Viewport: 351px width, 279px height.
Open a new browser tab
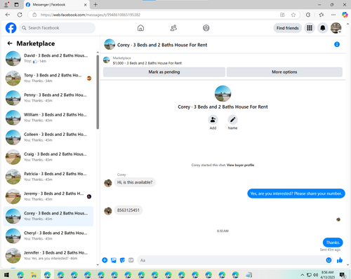click(x=95, y=4)
